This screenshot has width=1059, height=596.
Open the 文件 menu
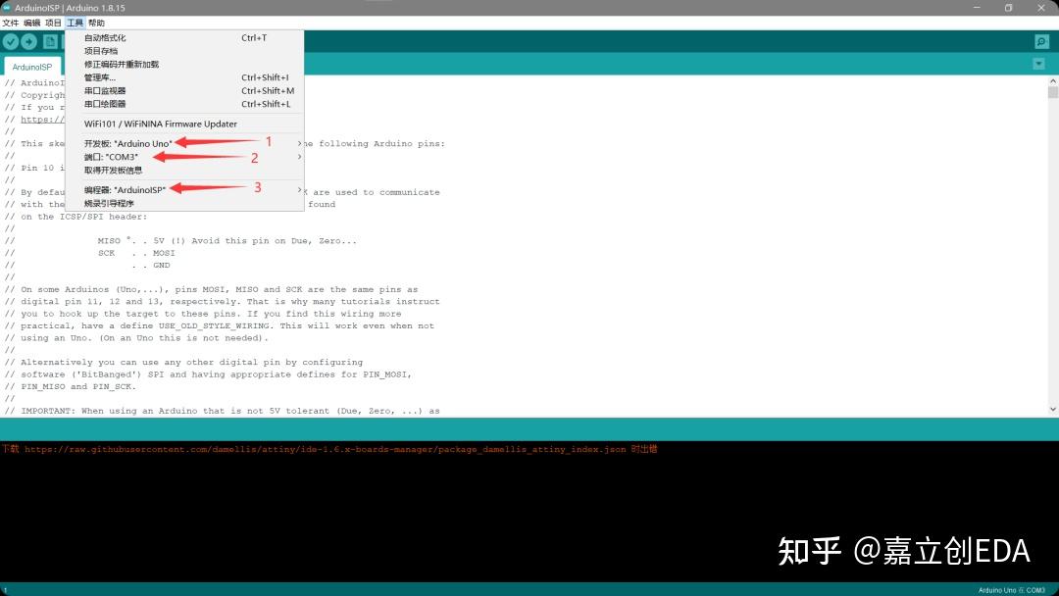13,22
